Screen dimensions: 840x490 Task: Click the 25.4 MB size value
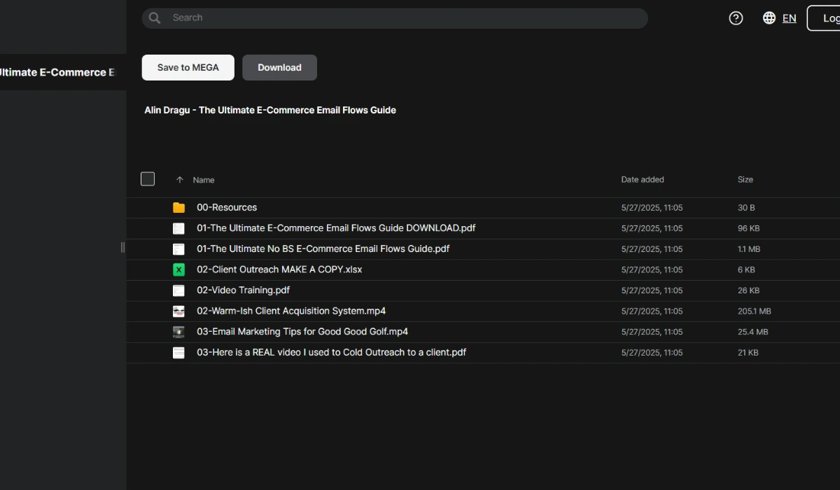[x=753, y=332]
